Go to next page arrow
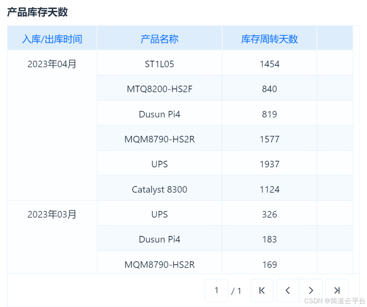Screen dimensions: 367x307 click(311, 290)
